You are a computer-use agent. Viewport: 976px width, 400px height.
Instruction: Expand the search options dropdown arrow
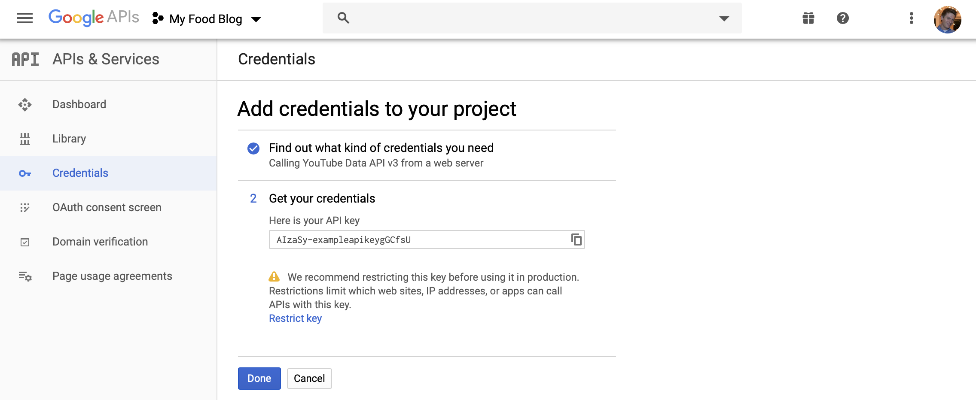coord(724,18)
